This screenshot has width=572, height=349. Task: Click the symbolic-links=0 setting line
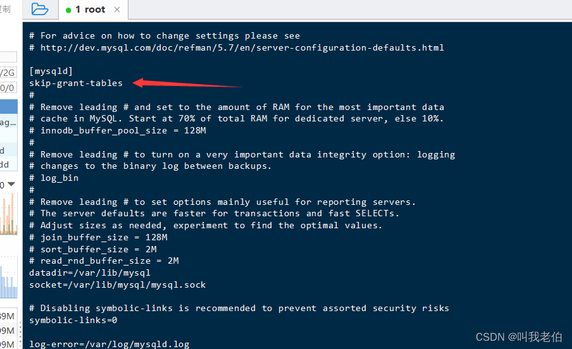(x=73, y=320)
